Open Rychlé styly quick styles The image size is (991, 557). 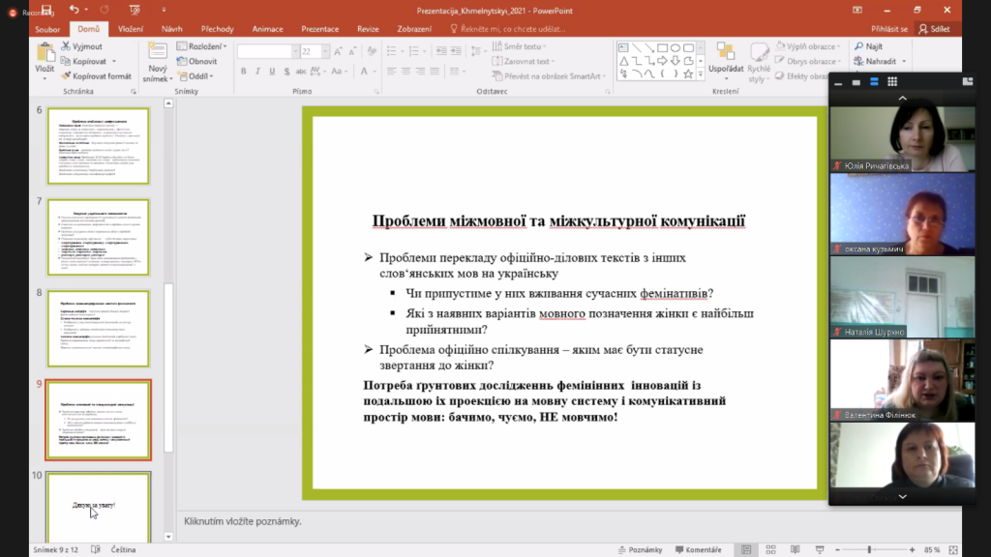coord(759,62)
